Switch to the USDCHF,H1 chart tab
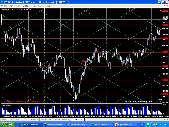169x127 pixels. click(x=7, y=119)
